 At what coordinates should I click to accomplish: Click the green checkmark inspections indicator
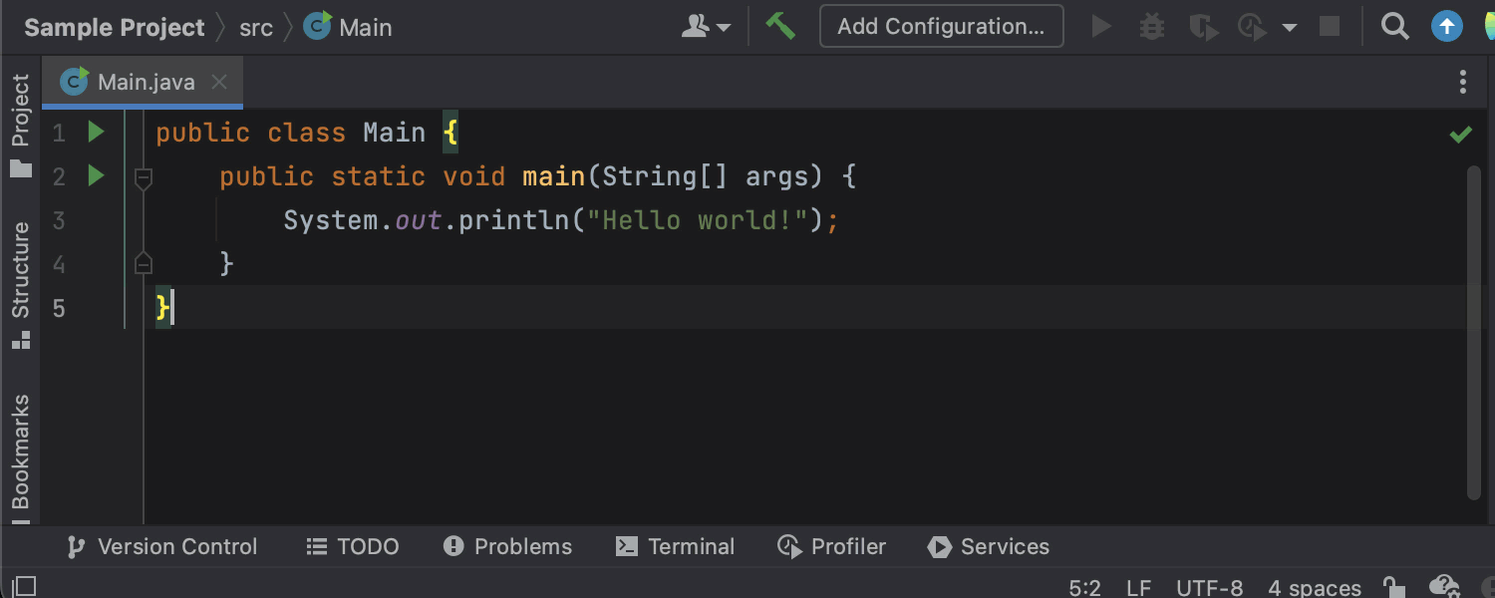[x=1460, y=134]
